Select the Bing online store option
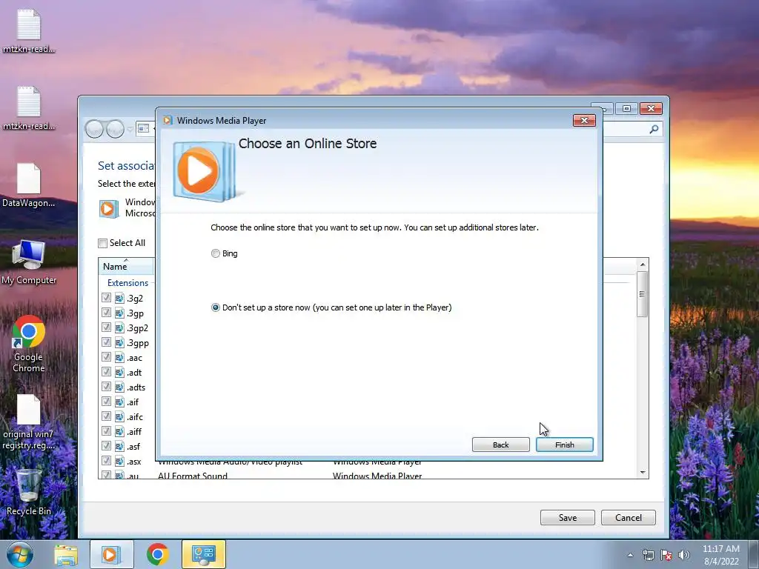This screenshot has height=569, width=759. (216, 253)
